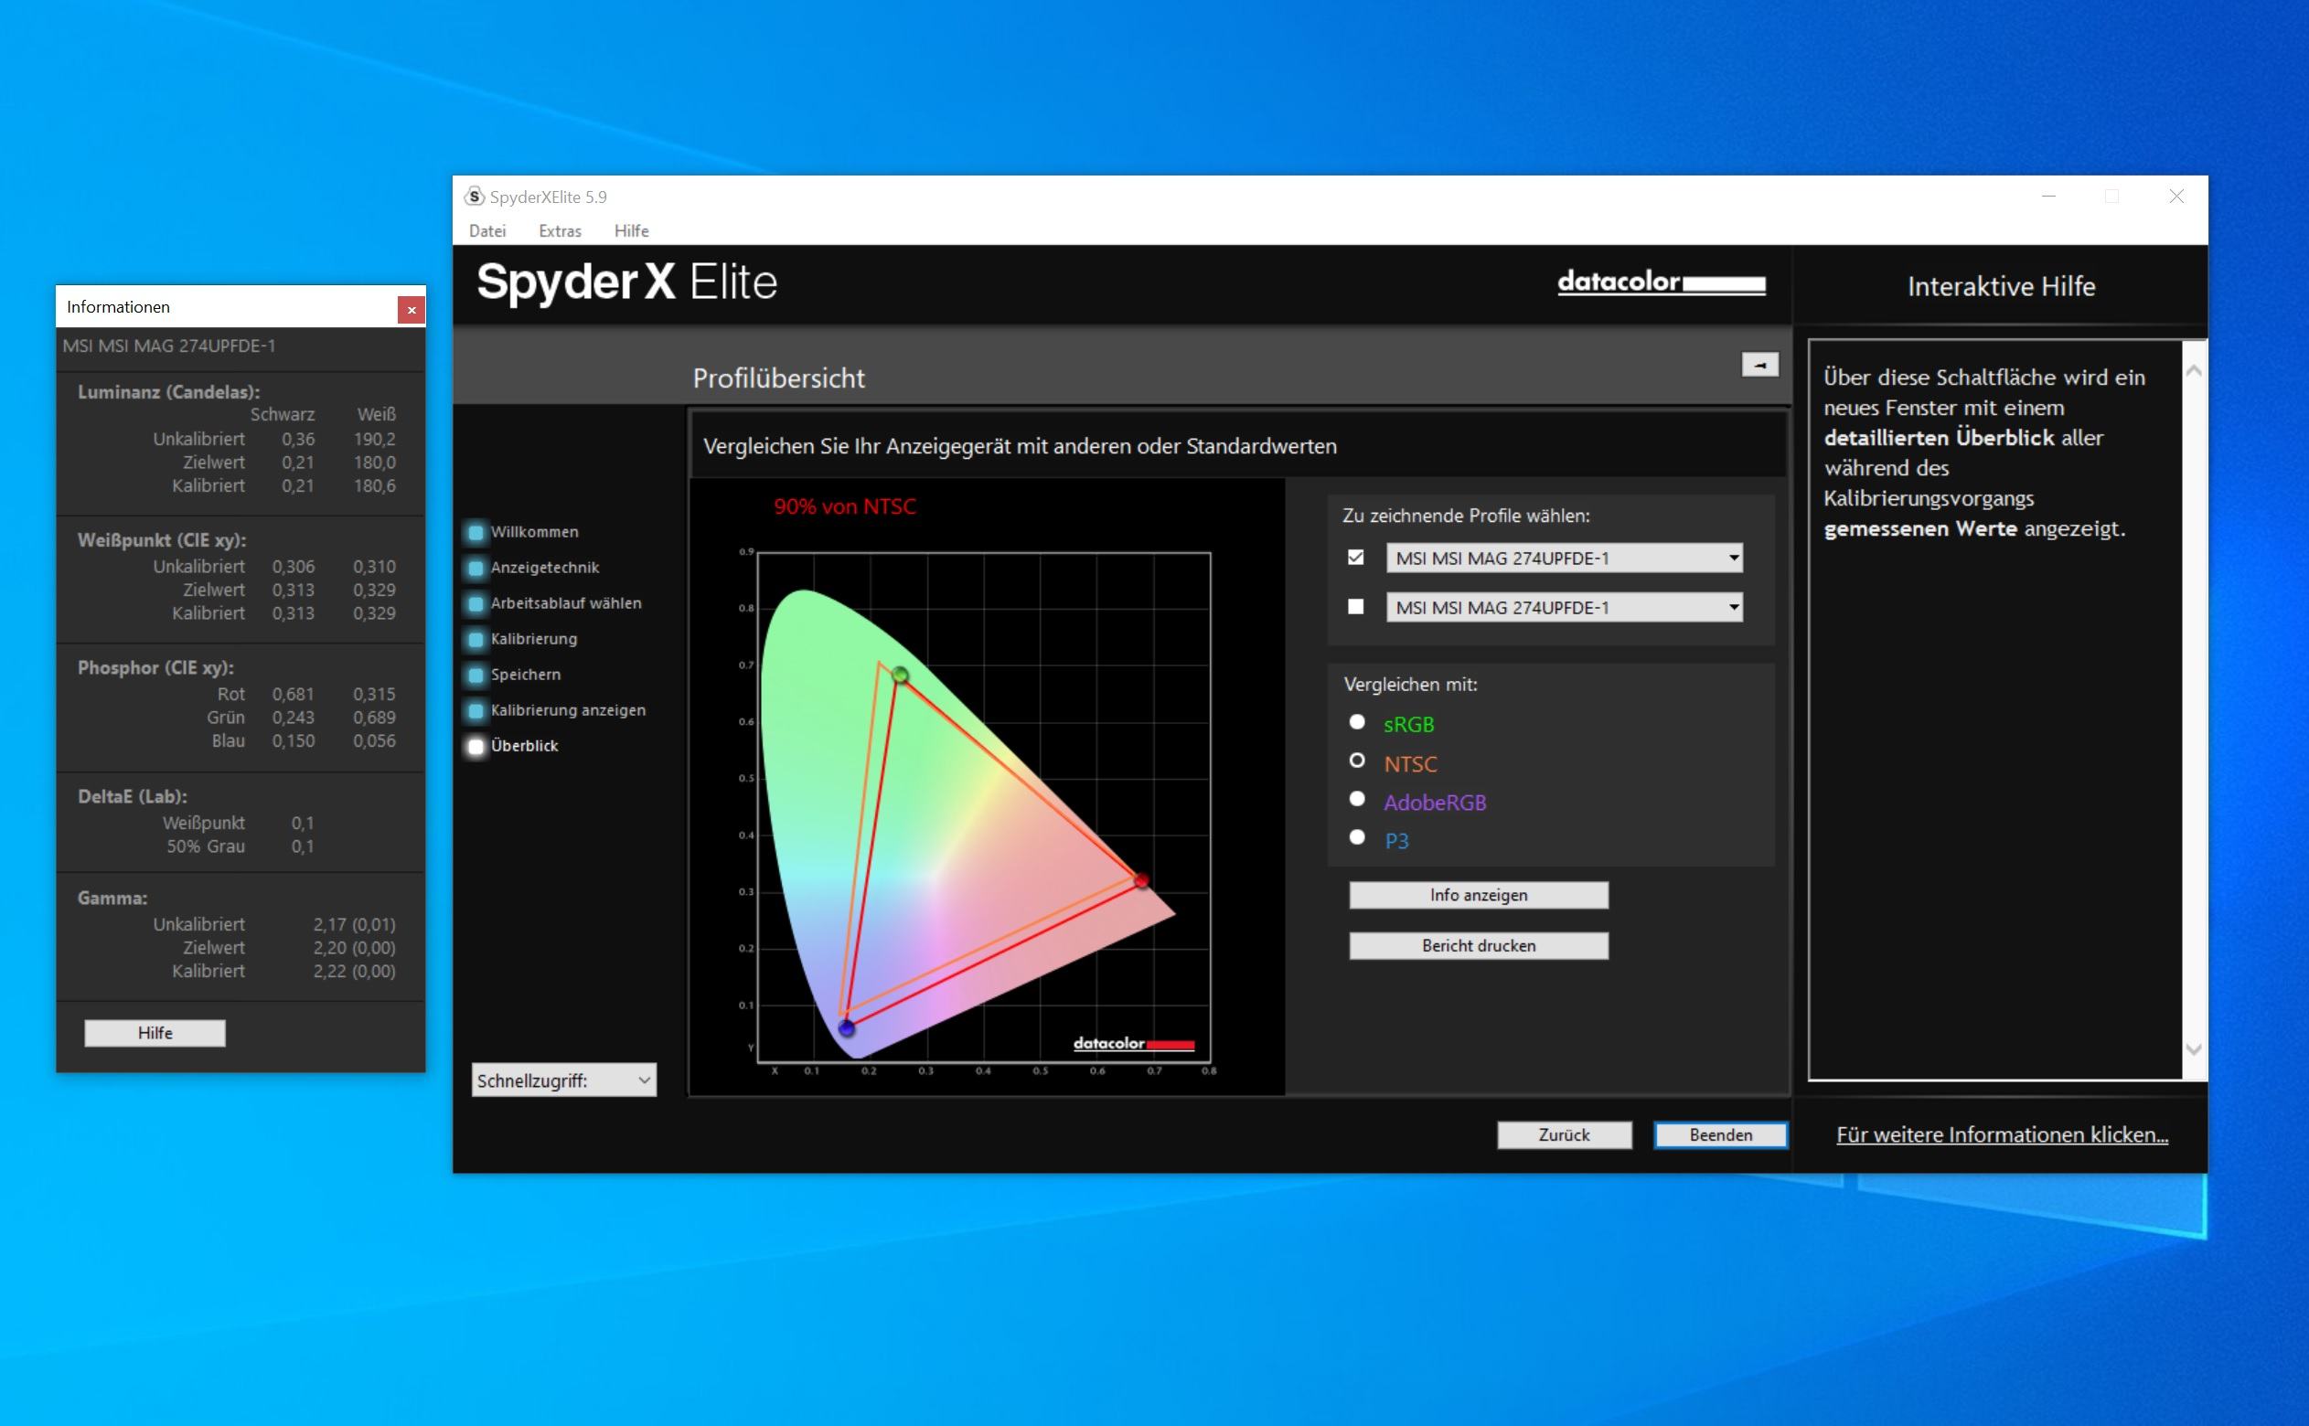
Task: Click the blue primary point on gamut chart
Action: (x=846, y=1028)
